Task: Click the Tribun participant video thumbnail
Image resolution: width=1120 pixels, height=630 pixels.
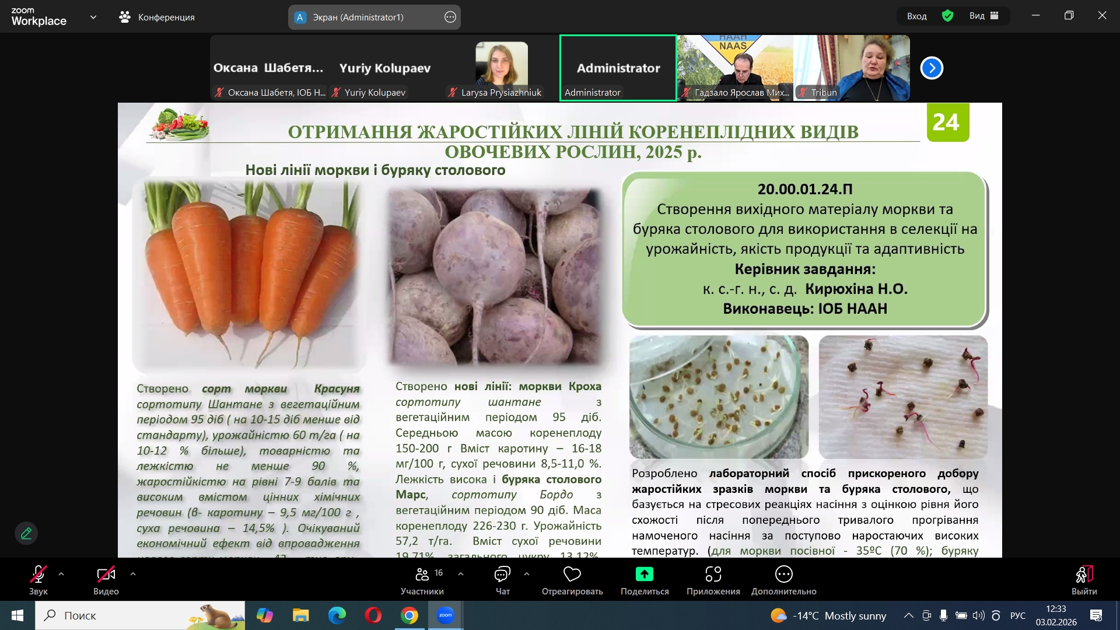Action: tap(852, 67)
